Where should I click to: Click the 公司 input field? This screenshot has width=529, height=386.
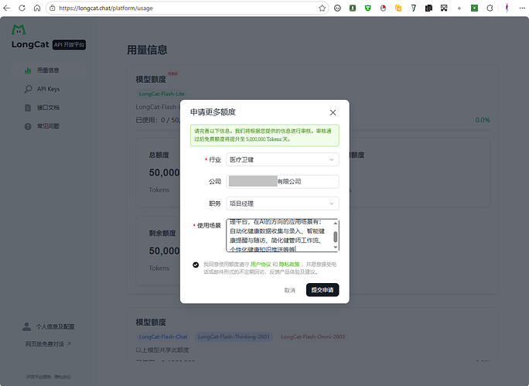(282, 182)
